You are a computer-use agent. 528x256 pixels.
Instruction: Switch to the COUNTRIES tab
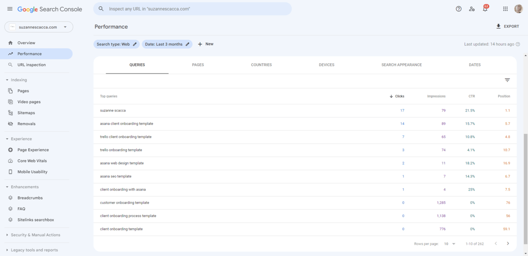point(261,65)
